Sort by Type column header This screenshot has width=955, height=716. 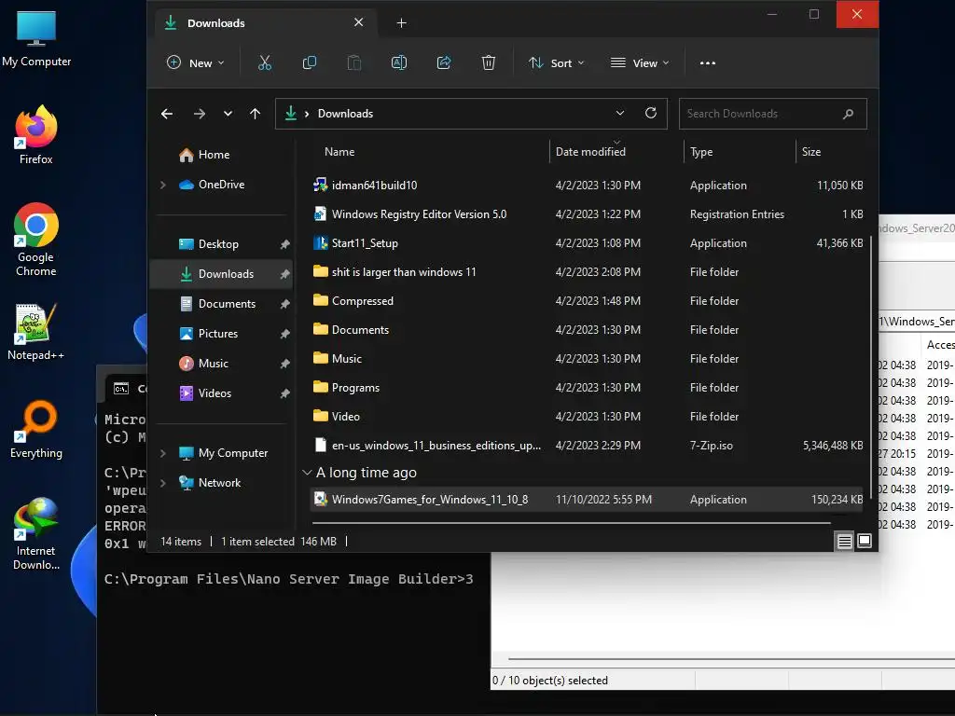pos(701,152)
